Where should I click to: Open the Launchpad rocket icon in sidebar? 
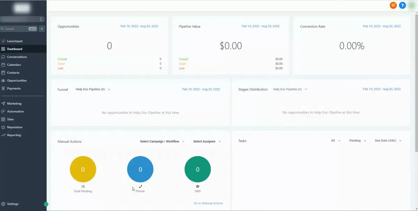3,41
